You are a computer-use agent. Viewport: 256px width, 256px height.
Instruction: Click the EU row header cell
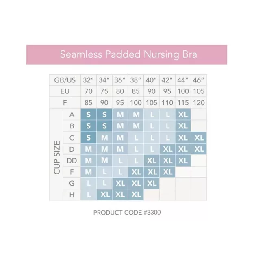(65, 91)
